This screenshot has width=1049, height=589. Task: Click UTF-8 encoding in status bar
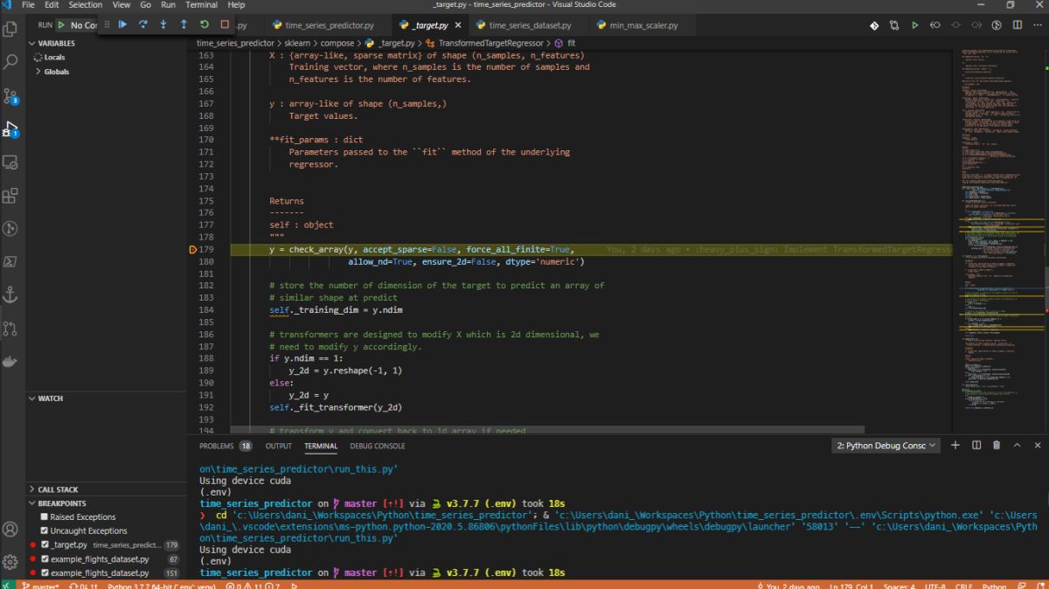click(934, 586)
